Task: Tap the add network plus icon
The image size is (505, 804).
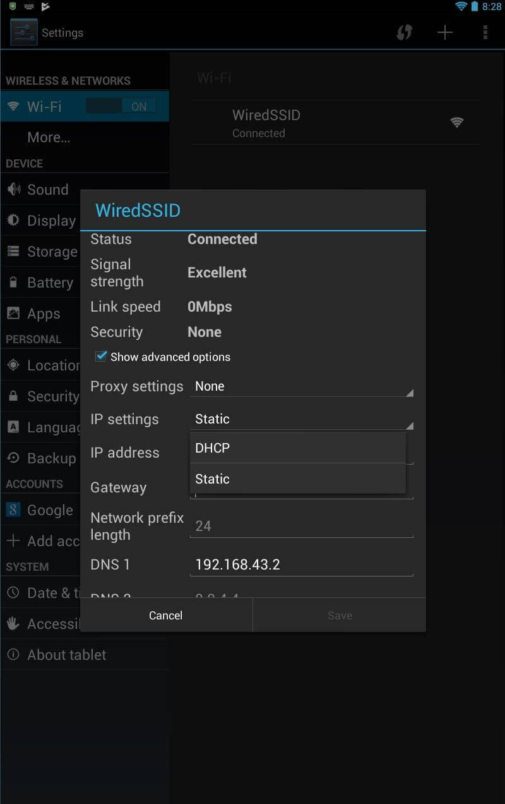Action: [x=445, y=32]
